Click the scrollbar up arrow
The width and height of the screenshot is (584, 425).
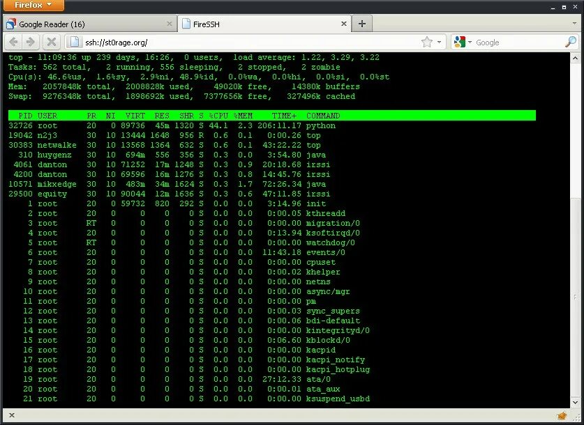(x=575, y=58)
